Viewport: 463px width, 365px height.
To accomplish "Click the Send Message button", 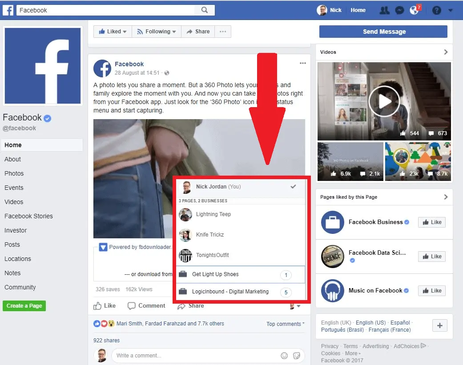I will click(383, 31).
